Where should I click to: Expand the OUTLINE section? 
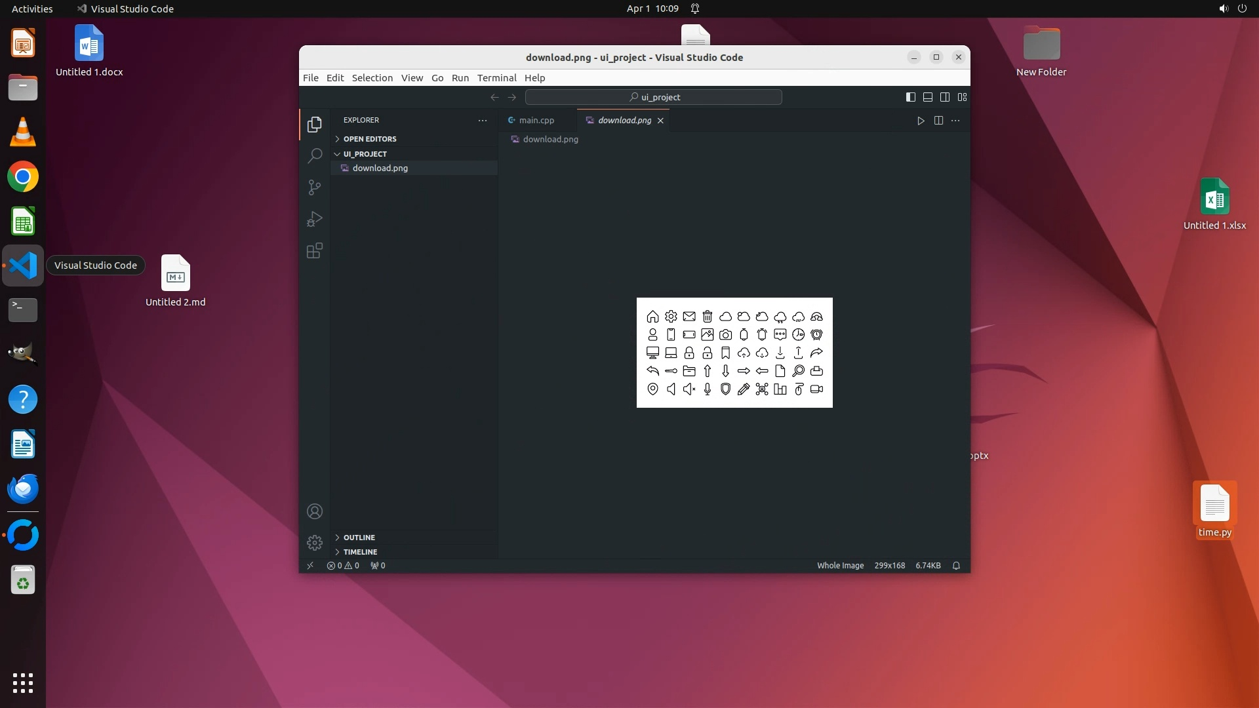point(359,538)
